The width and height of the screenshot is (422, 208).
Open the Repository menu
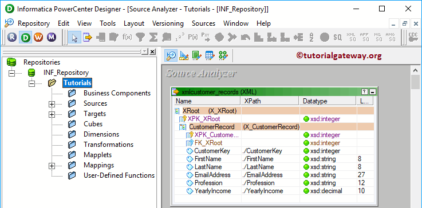pyautogui.click(x=34, y=23)
